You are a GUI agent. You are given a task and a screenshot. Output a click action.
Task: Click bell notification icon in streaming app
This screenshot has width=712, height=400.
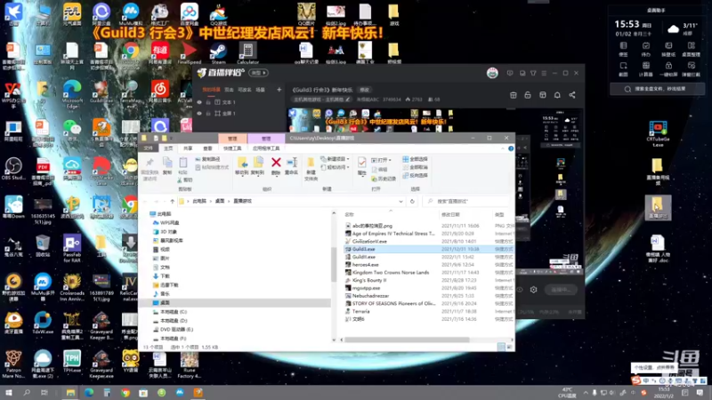point(557,95)
